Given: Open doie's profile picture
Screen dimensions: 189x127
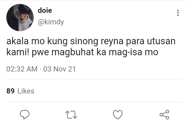Looking at the screenshot, I should click(x=20, y=18).
